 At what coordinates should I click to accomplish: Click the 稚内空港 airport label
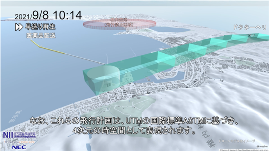click(119, 20)
